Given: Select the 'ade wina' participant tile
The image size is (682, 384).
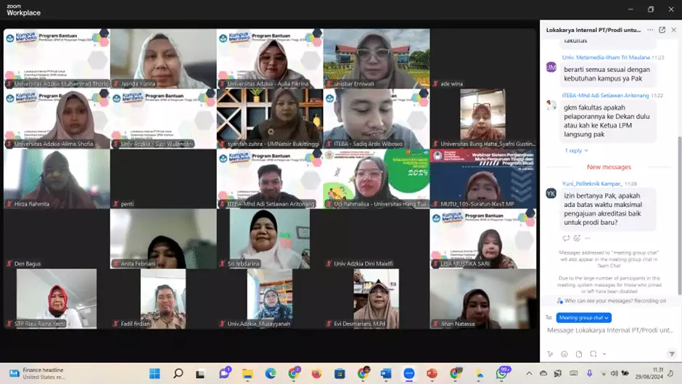Looking at the screenshot, I should [482, 58].
